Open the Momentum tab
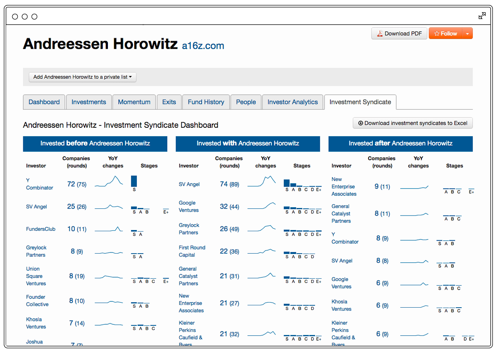The height and width of the screenshot is (354, 494). click(134, 102)
